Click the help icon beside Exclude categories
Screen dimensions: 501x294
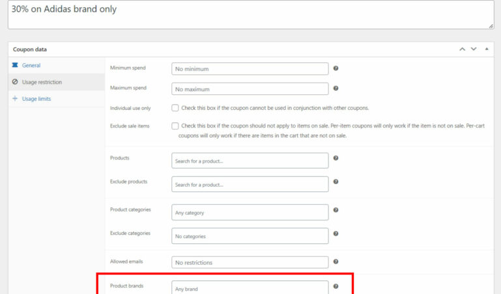336,233
